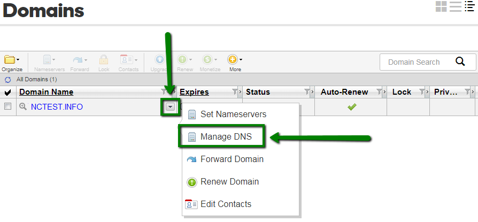
Task: Expand the Organize dropdown arrow
Action: tap(18, 59)
